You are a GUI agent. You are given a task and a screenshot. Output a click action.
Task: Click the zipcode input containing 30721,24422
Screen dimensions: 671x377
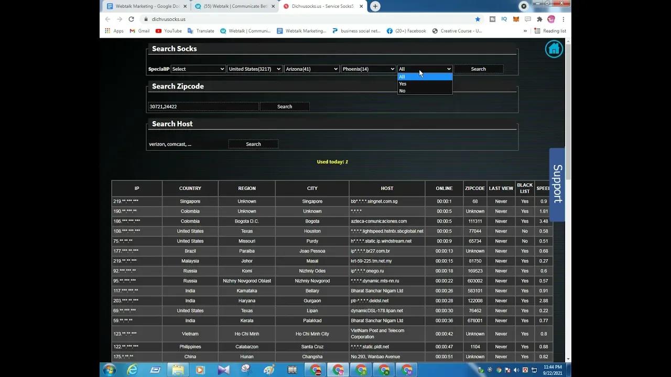pyautogui.click(x=203, y=106)
